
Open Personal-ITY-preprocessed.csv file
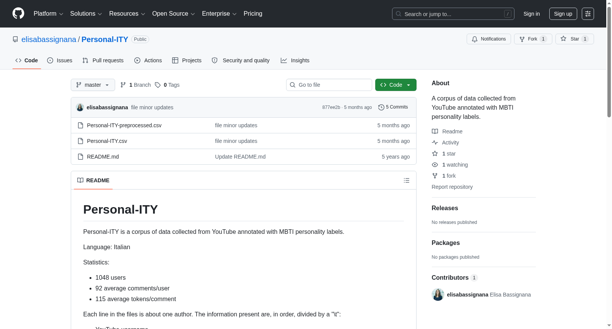tap(124, 125)
